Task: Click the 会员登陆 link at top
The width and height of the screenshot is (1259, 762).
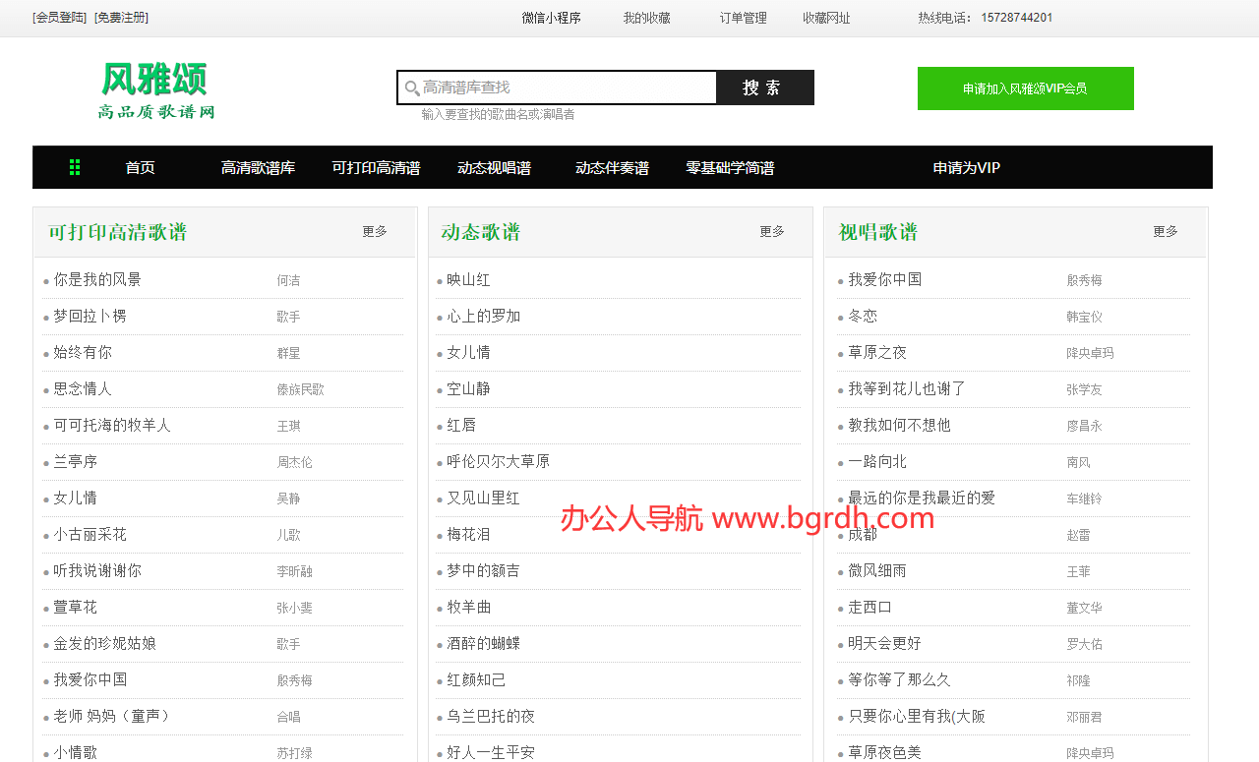Action: 60,18
